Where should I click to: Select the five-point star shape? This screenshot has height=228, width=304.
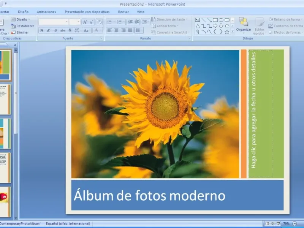227,32
